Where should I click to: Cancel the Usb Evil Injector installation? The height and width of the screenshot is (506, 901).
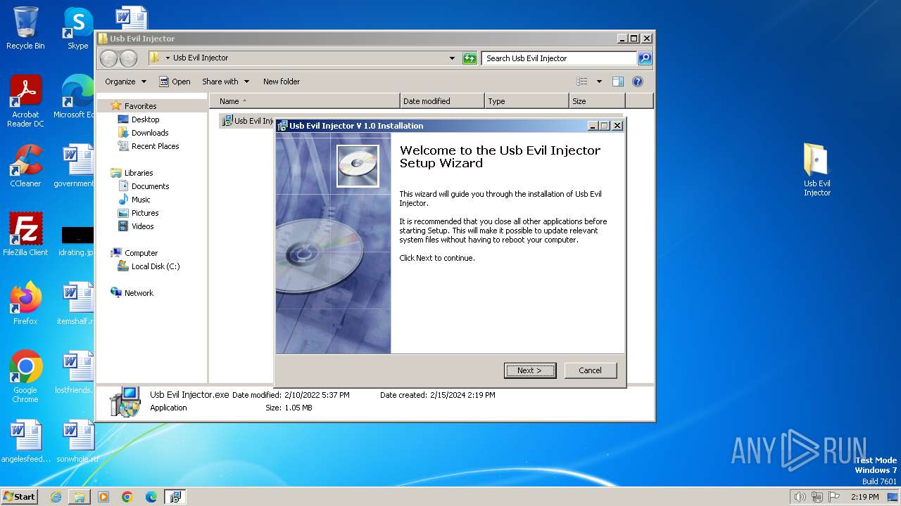point(590,370)
